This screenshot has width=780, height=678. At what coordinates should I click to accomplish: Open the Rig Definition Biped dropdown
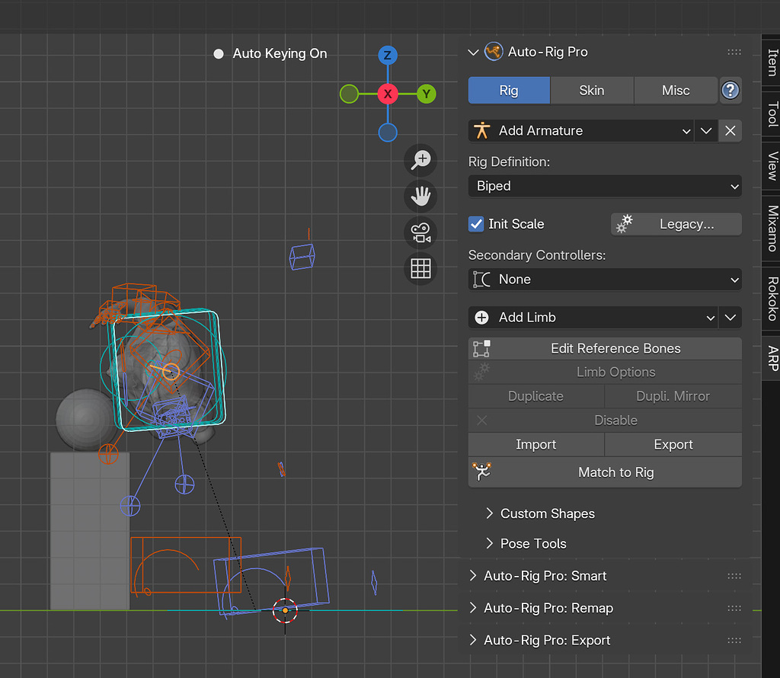click(x=605, y=186)
